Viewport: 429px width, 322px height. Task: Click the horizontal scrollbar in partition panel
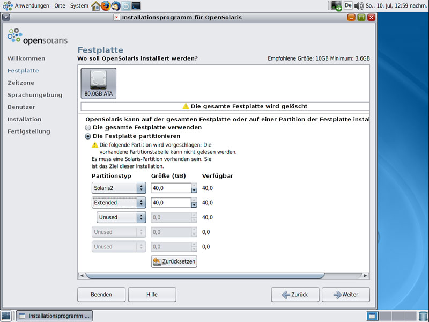(205, 275)
